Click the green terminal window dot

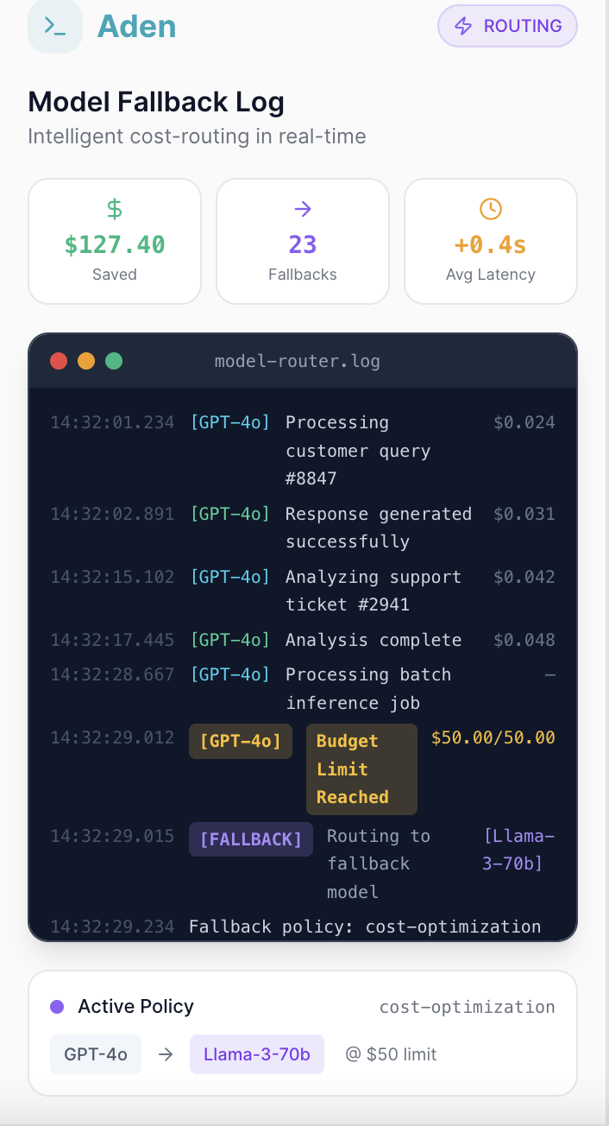pos(114,361)
